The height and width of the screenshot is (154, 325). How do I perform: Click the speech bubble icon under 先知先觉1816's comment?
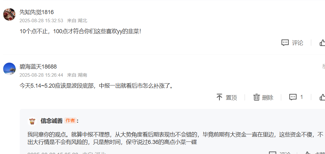pos(285,43)
